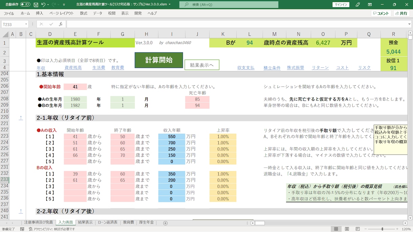This screenshot has height=232, width=413.
Task: Follow the 教育費 link
Action: click(117, 68)
